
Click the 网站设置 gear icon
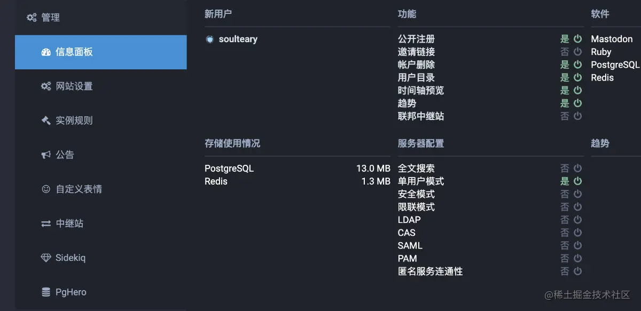tap(46, 86)
